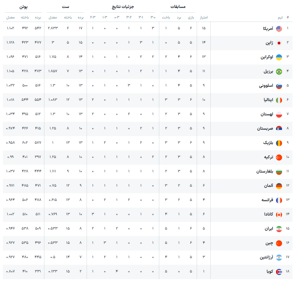This screenshot has width=296, height=281.
Task: Click the Cuba flag icon
Action: [x=279, y=272]
